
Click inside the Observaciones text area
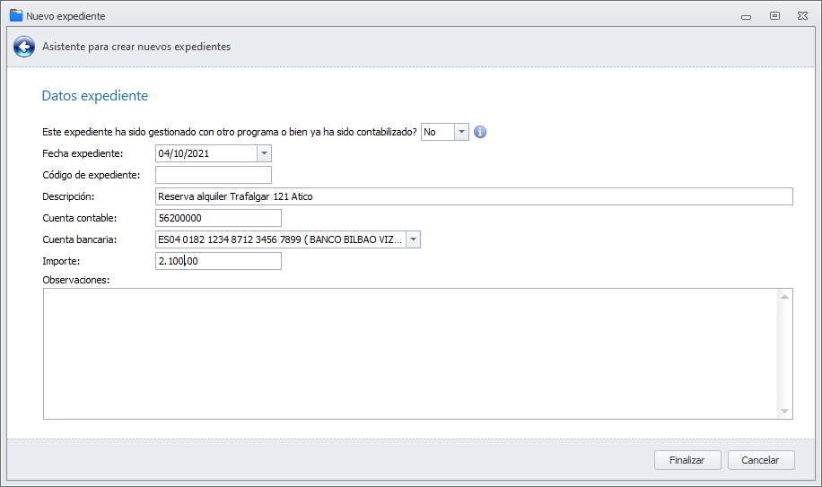tap(411, 352)
